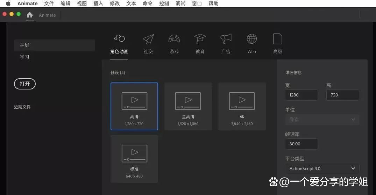
Task: Select the 教育 graduation cap icon
Action: (x=200, y=39)
